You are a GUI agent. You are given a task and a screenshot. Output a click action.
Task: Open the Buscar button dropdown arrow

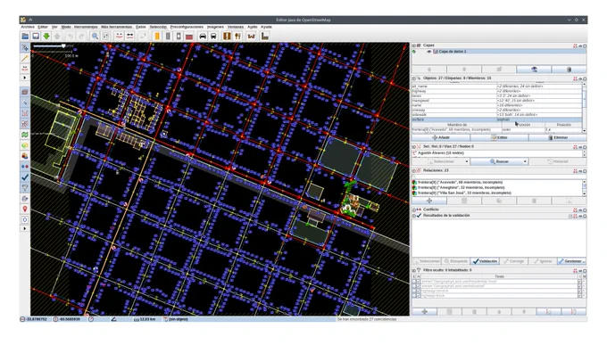(525, 161)
